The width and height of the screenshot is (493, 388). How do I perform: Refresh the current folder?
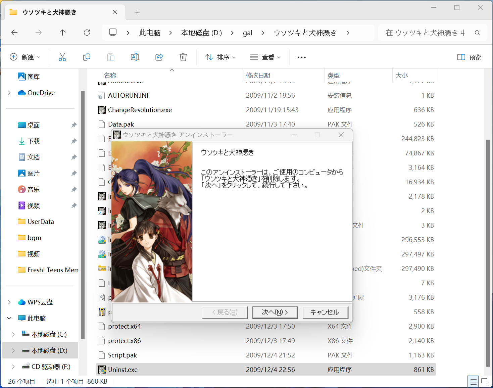click(87, 33)
